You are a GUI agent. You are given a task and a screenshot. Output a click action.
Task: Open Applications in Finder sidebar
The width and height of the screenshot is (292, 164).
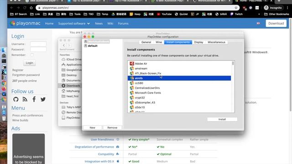72,65
